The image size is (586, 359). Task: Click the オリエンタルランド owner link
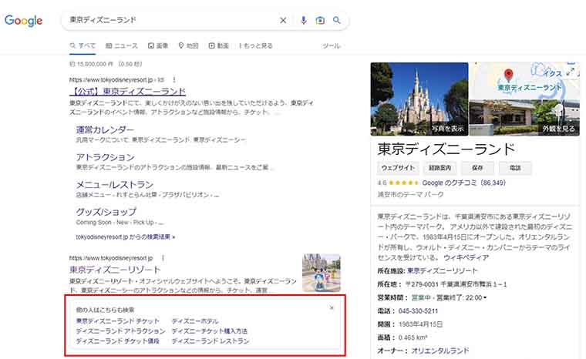click(x=439, y=351)
